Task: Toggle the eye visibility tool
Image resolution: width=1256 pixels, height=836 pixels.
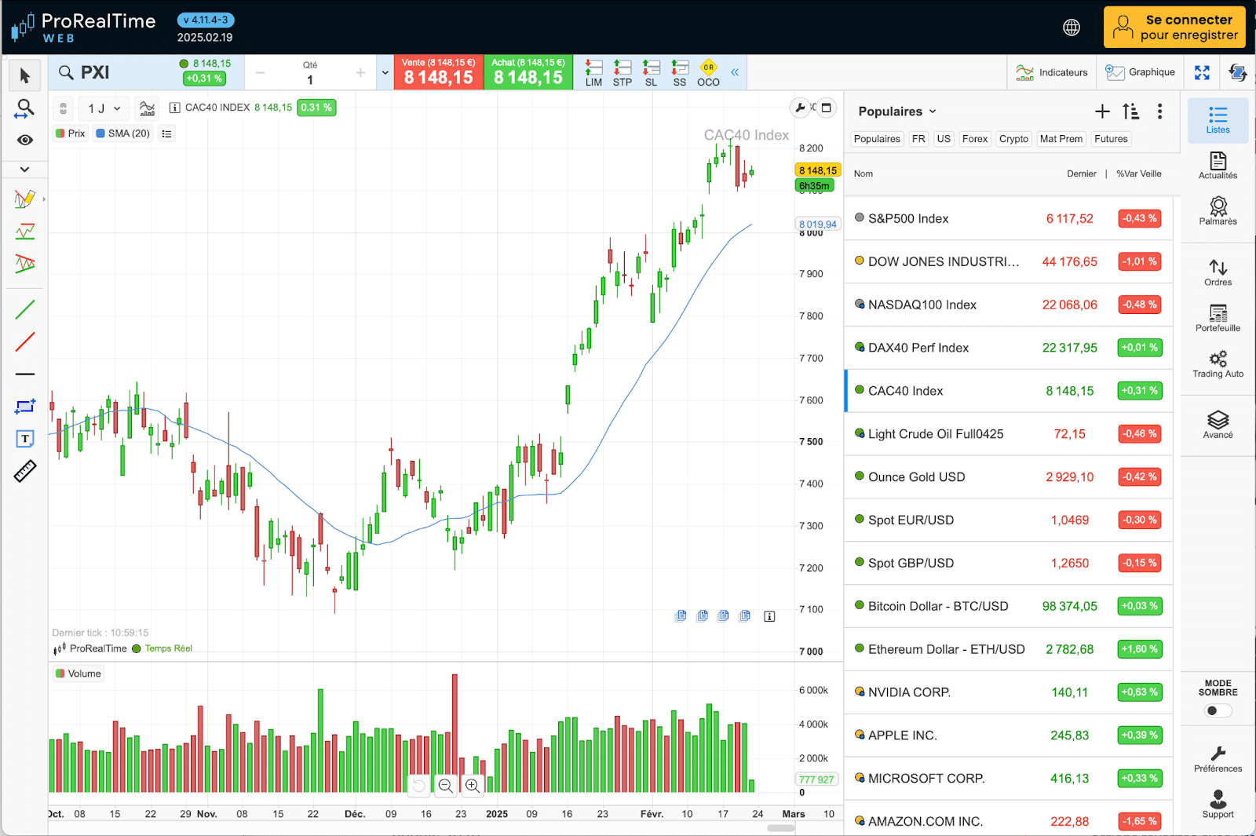Action: (25, 140)
